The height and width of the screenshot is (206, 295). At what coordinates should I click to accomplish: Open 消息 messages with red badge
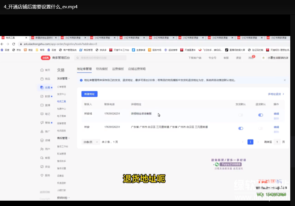(251, 58)
